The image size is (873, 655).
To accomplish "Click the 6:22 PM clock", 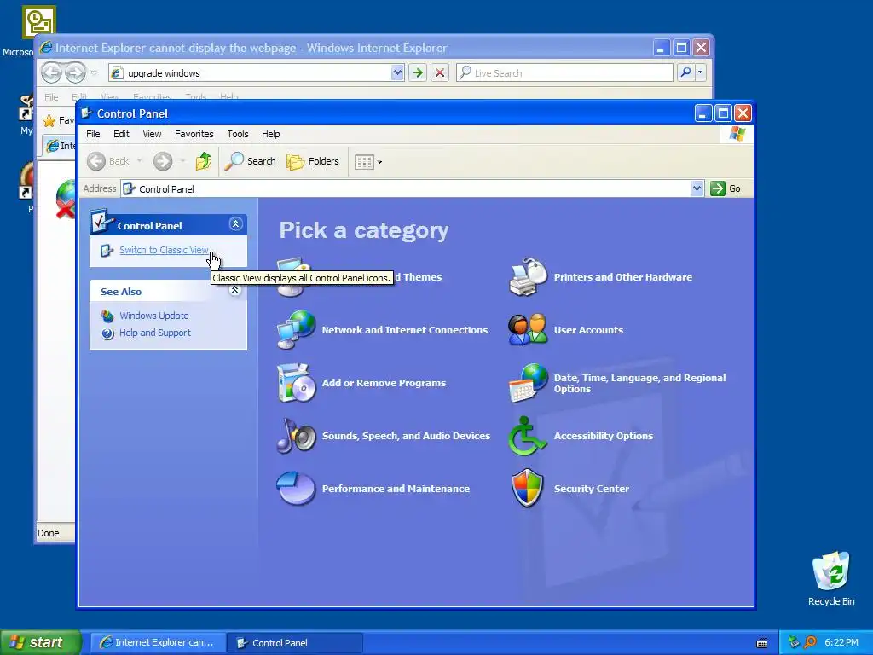I will click(841, 642).
